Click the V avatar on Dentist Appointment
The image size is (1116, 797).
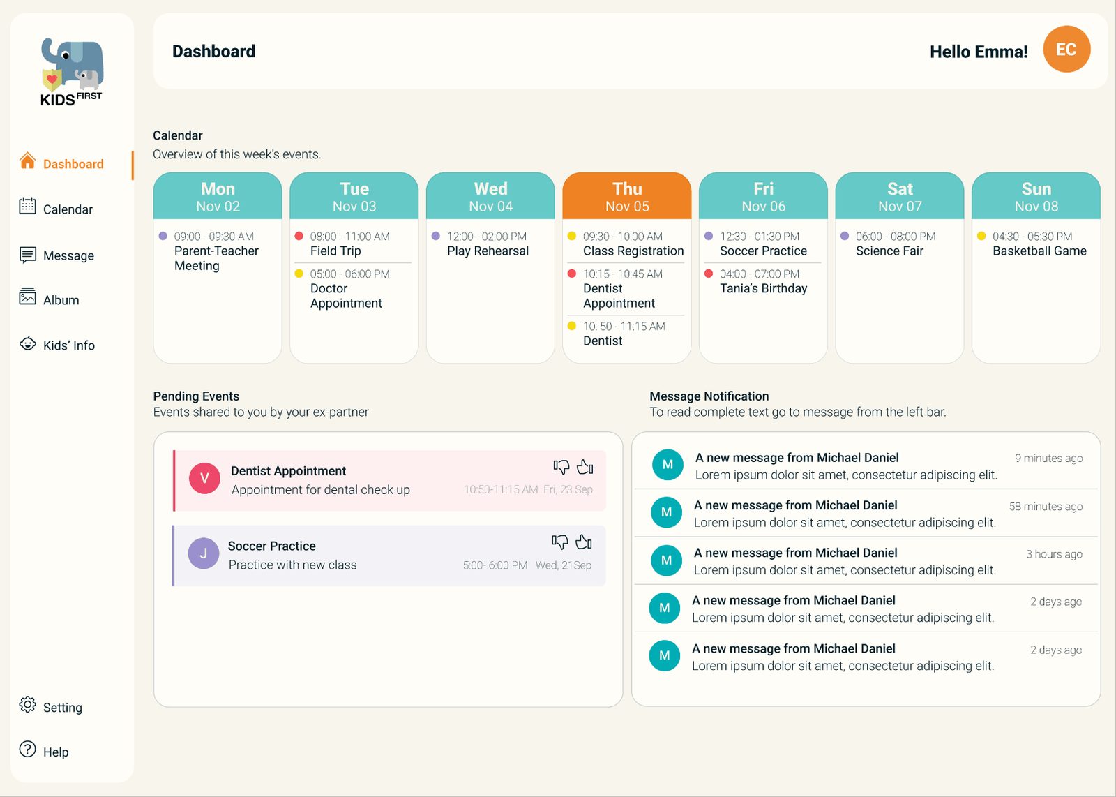[x=204, y=479]
